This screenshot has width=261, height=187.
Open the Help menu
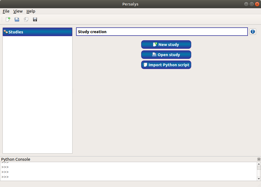pyautogui.click(x=31, y=11)
